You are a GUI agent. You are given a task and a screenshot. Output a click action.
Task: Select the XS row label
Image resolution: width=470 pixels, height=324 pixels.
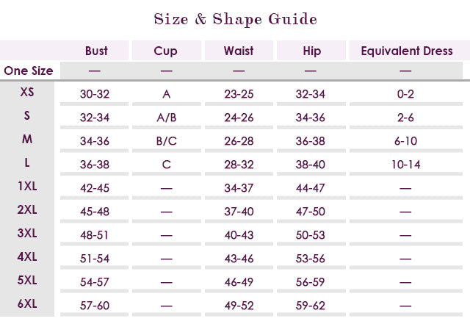27,93
